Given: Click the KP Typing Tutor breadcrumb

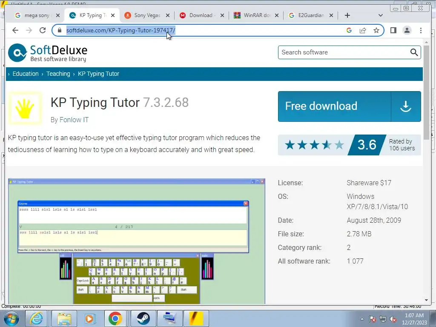Looking at the screenshot, I should tap(98, 74).
